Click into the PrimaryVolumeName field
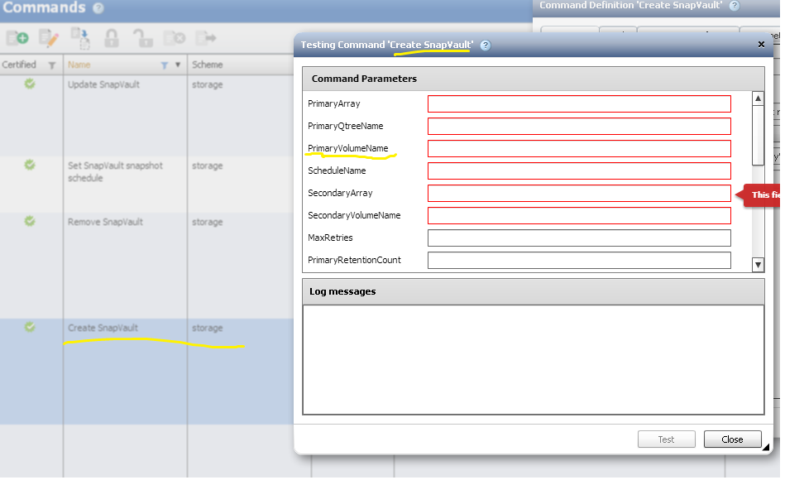 pyautogui.click(x=579, y=148)
